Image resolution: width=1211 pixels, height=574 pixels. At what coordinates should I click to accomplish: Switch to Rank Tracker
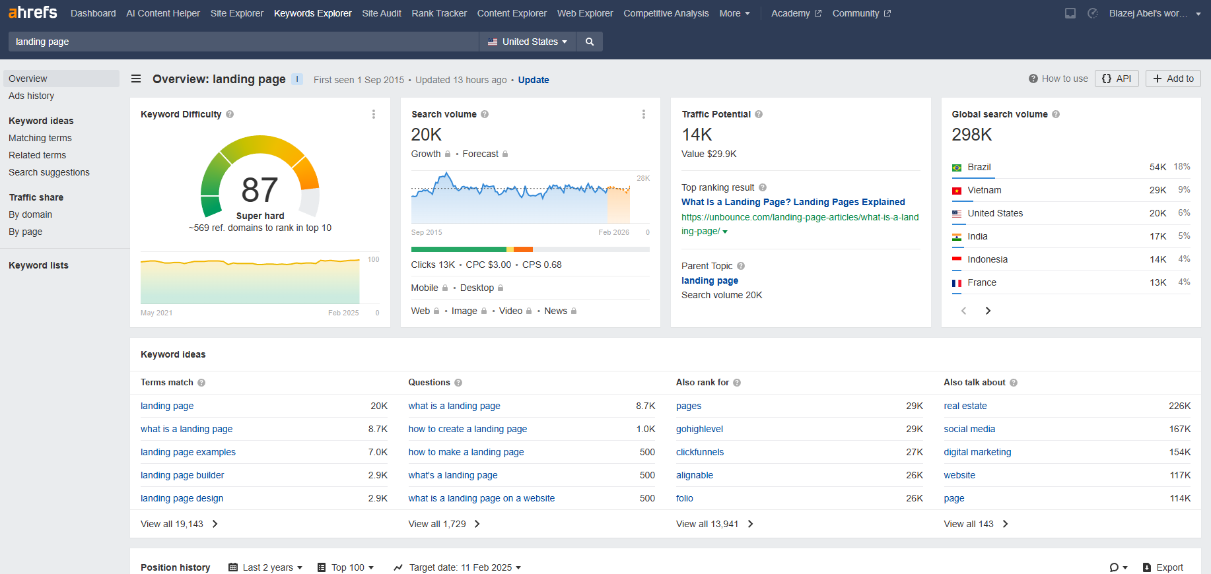pyautogui.click(x=439, y=13)
